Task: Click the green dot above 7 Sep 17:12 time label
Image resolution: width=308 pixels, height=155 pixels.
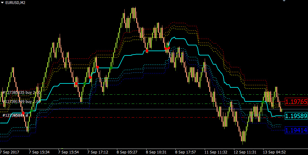Action: coord(85,83)
